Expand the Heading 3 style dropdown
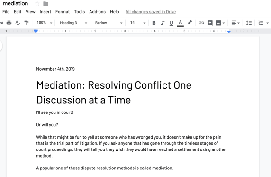Viewport: 271px width, 177px height. point(73,23)
